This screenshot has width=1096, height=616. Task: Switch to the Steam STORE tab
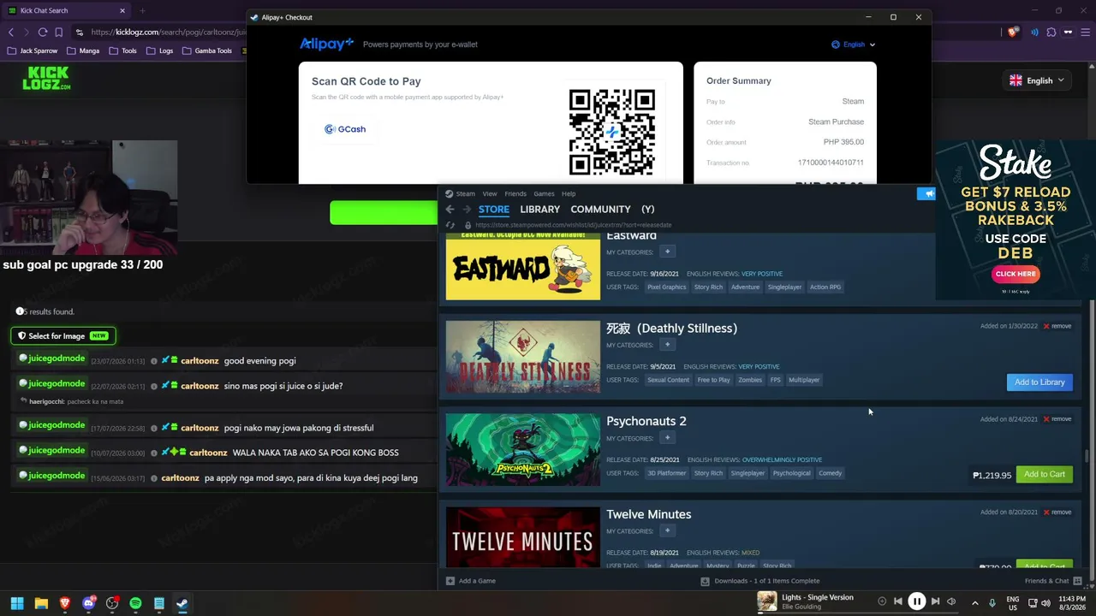494,210
